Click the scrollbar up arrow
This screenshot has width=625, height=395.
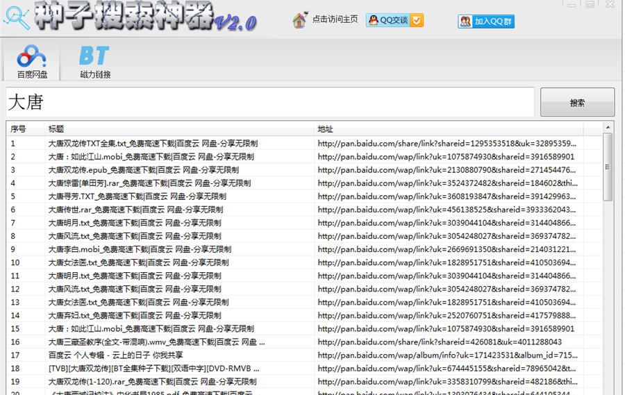pyautogui.click(x=608, y=127)
